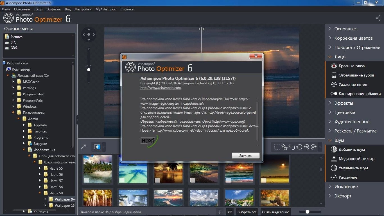The height and width of the screenshot is (216, 384).
Task: Open the MyAshampoo menu item
Action: click(106, 9)
